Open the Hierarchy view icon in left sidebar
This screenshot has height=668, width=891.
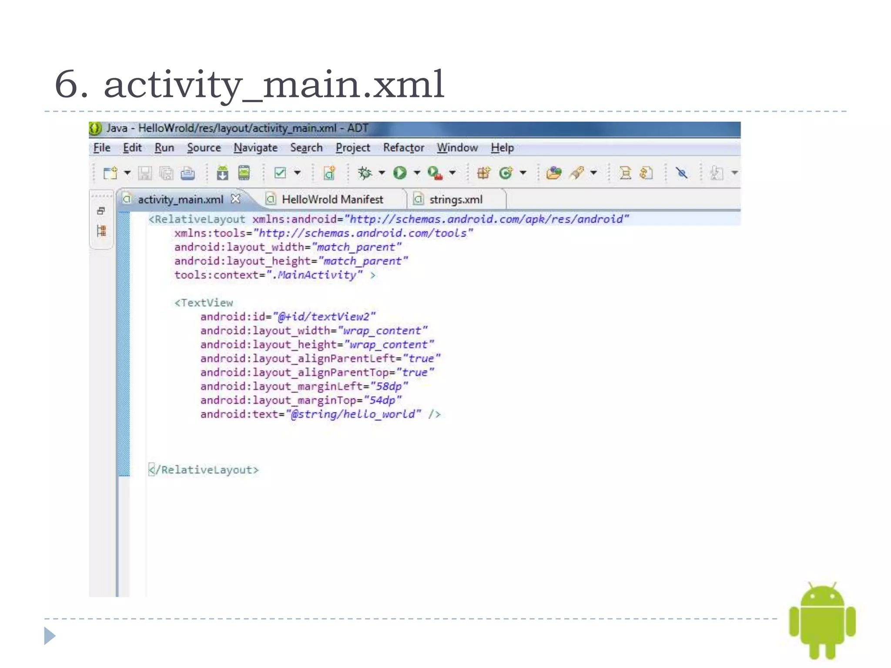(x=101, y=231)
